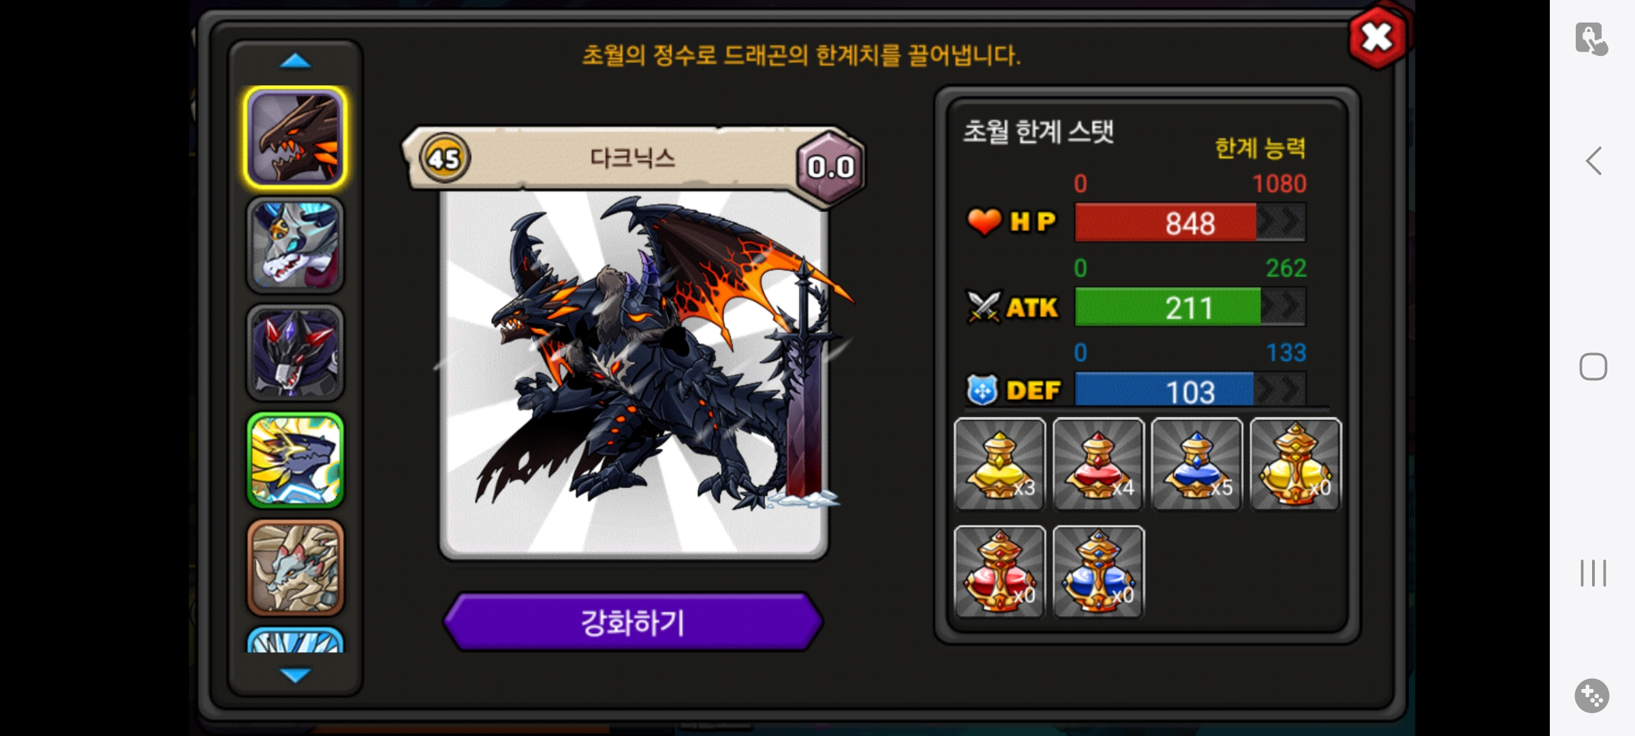The image size is (1635, 736).
Task: Open the Android gamepad tools icon
Action: point(1592,696)
